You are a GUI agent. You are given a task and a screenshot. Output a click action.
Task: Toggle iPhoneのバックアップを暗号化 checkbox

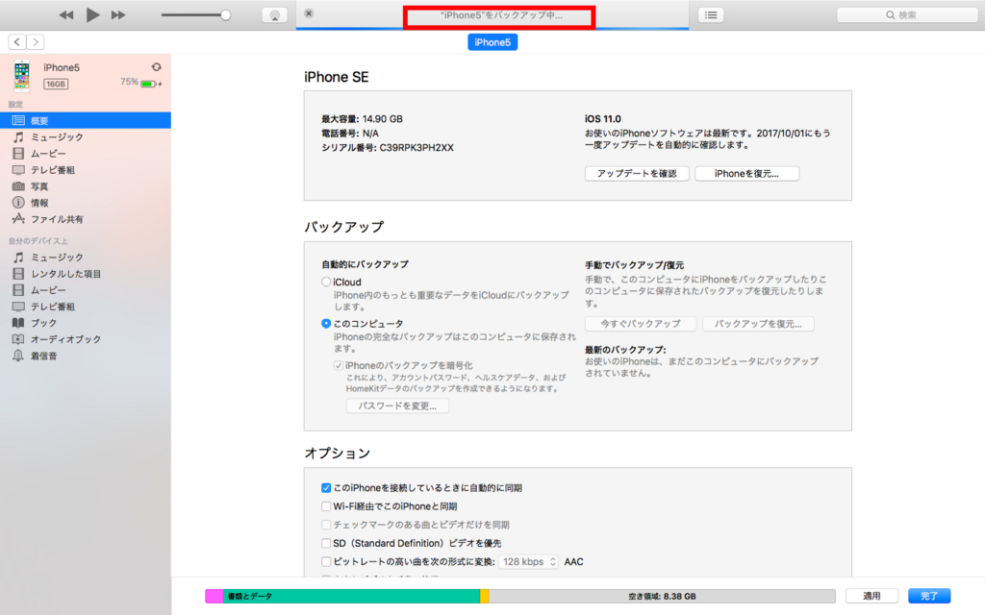pyautogui.click(x=339, y=365)
